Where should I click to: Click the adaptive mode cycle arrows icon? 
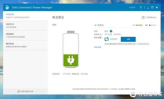point(107,39)
